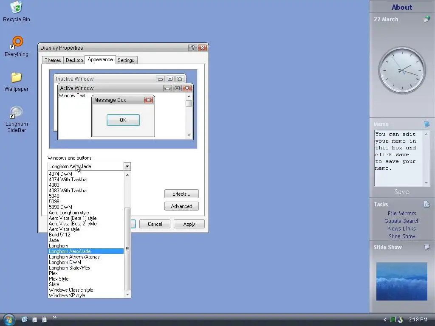Launch the Everything search shortcut
The width and height of the screenshot is (435, 326).
[17, 47]
